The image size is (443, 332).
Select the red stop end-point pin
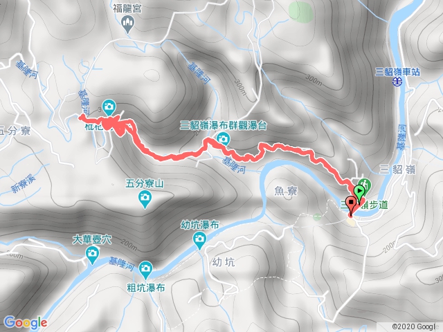click(x=351, y=205)
